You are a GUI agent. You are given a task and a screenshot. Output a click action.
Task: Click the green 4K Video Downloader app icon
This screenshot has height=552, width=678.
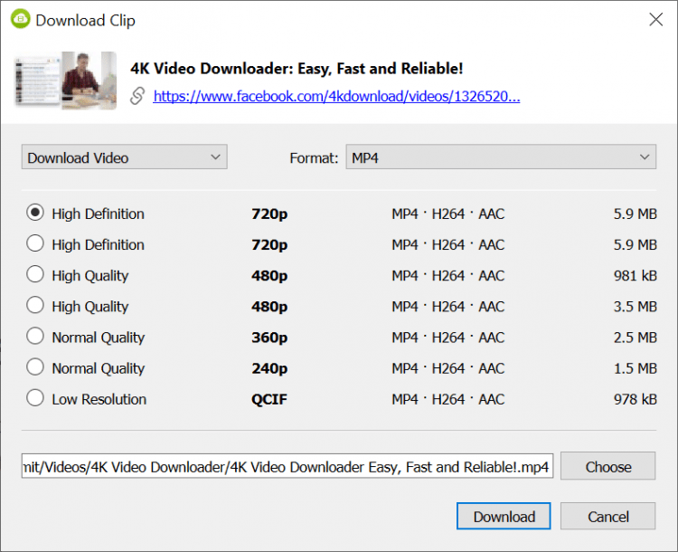click(x=20, y=19)
